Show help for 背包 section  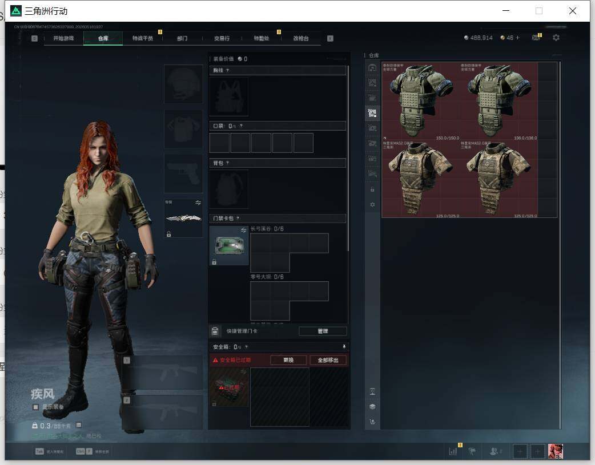pos(227,163)
